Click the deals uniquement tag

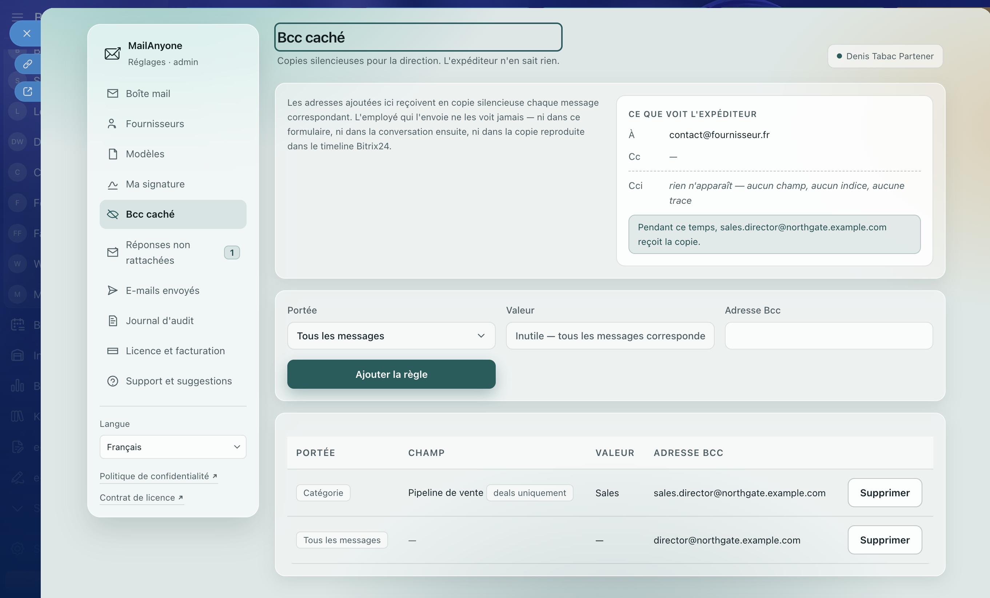(530, 493)
